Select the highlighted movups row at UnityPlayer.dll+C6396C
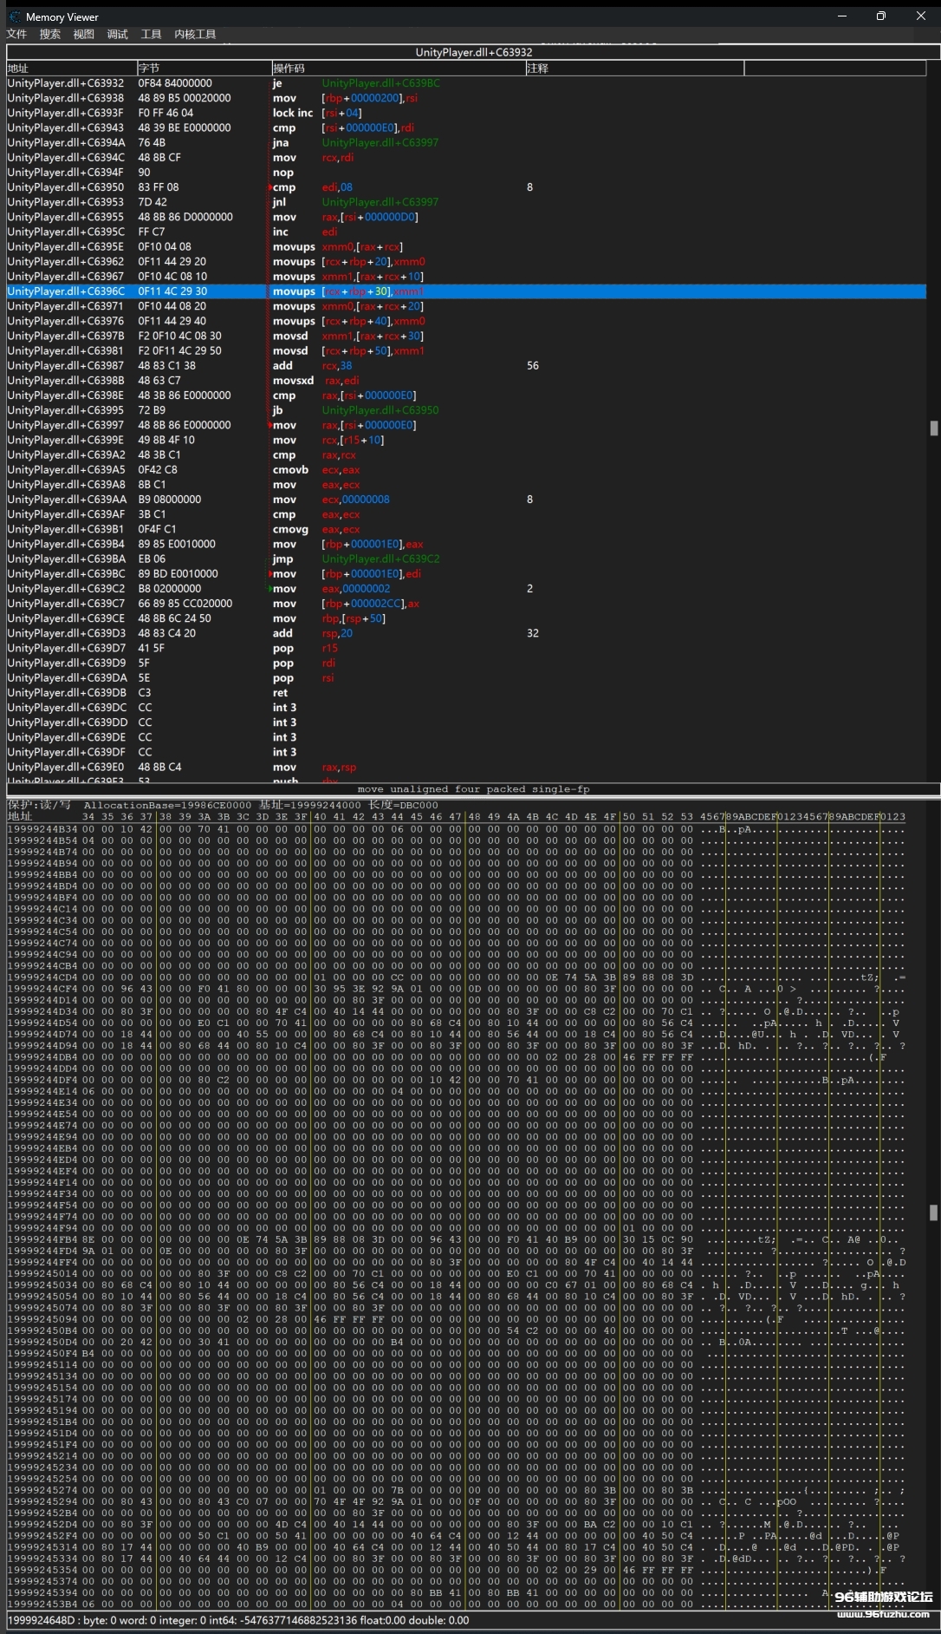Viewport: 941px width, 1634px height. click(347, 291)
